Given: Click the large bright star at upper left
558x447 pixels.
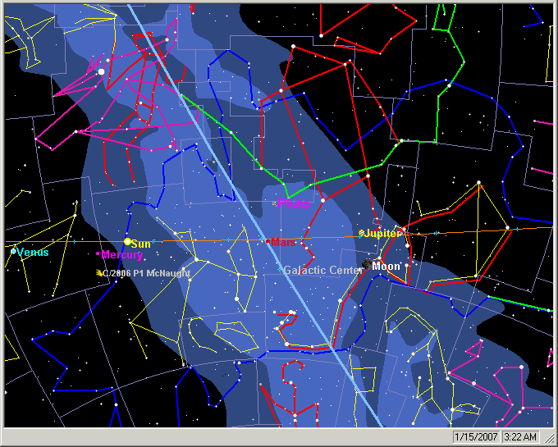Looking at the screenshot, I should (x=101, y=72).
